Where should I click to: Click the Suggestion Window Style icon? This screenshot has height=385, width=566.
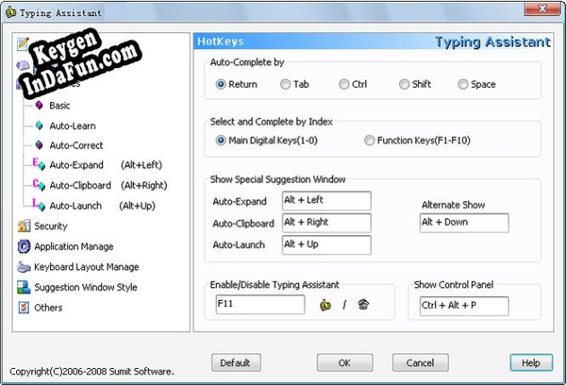(24, 287)
